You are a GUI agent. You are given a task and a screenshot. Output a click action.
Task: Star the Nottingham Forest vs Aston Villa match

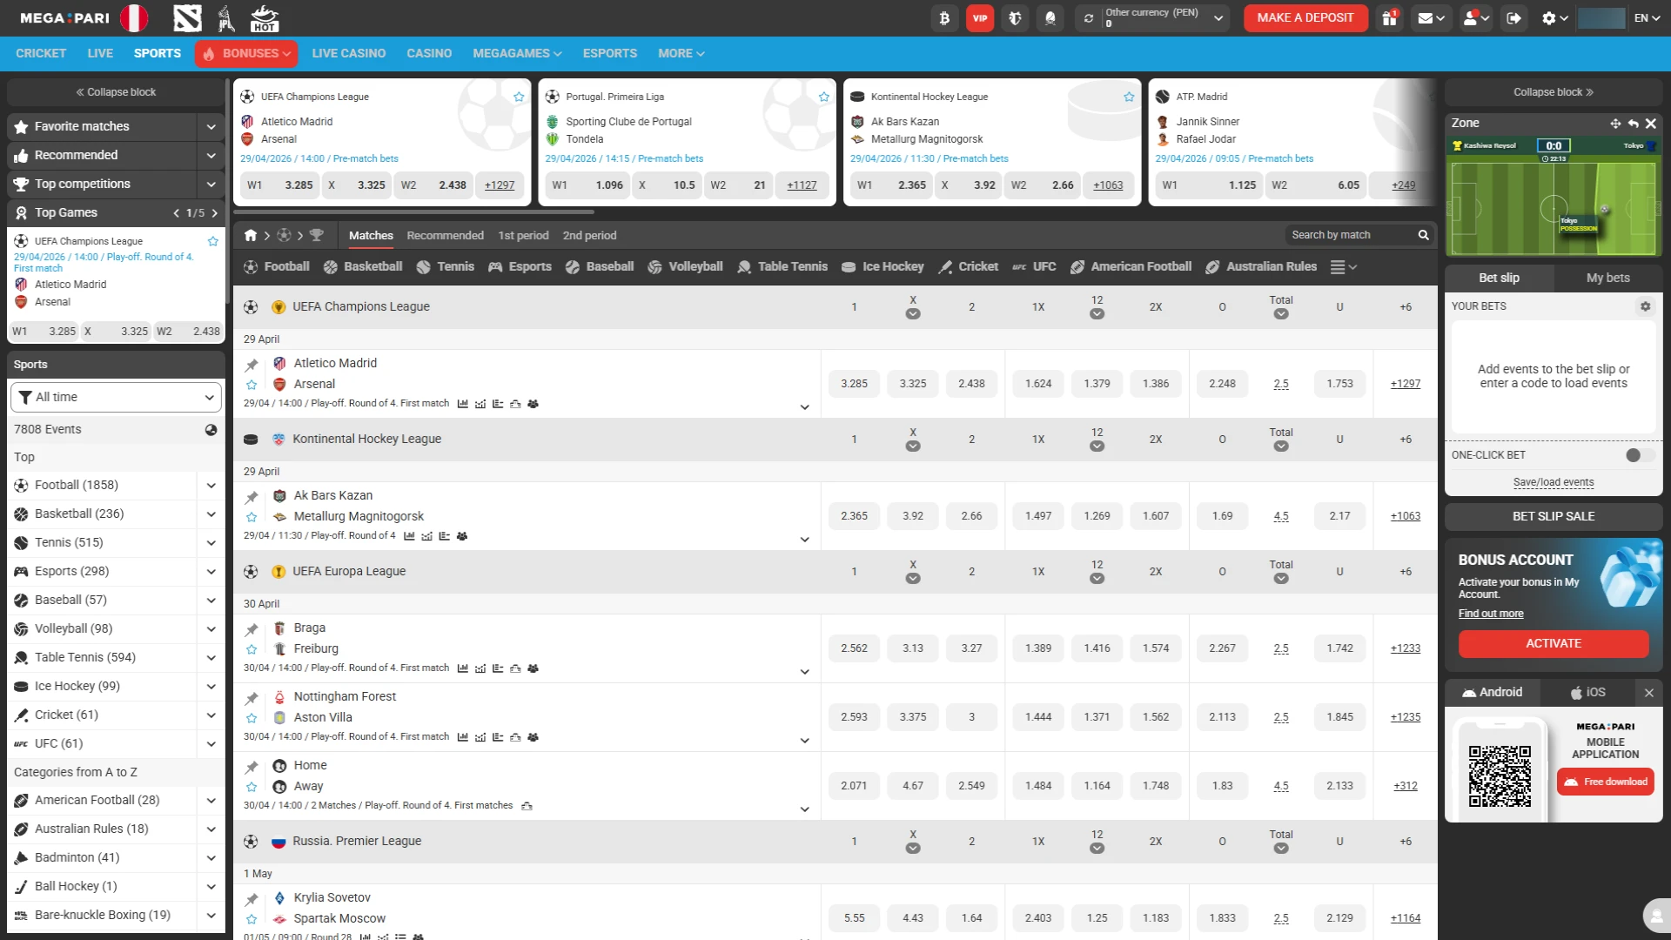pos(252,718)
